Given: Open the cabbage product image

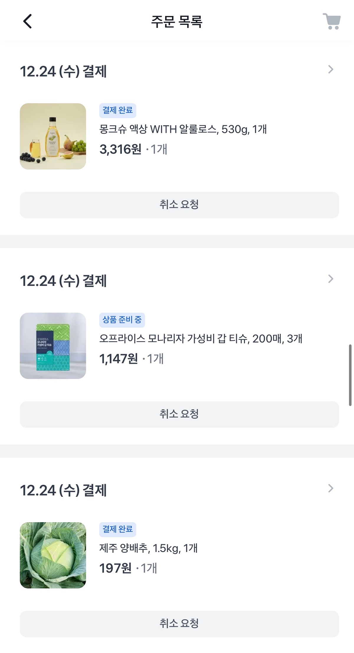Looking at the screenshot, I should click(x=53, y=555).
